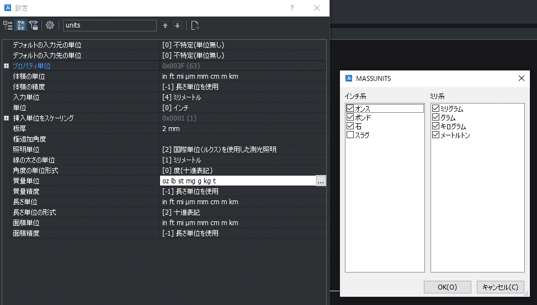The image size is (537, 305).
Task: Uncheck the ミリグラム checkbox
Action: tap(435, 108)
